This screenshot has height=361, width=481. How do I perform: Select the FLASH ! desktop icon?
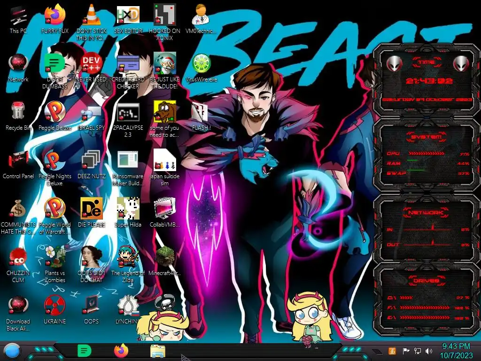tap(201, 117)
